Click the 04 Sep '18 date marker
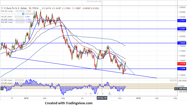This screenshot has width=187, height=108. coord(102,98)
